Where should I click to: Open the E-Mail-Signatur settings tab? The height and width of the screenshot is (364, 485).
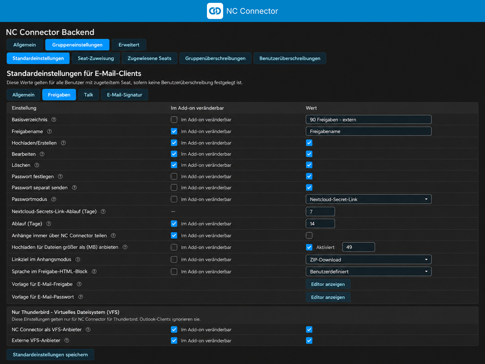[124, 95]
